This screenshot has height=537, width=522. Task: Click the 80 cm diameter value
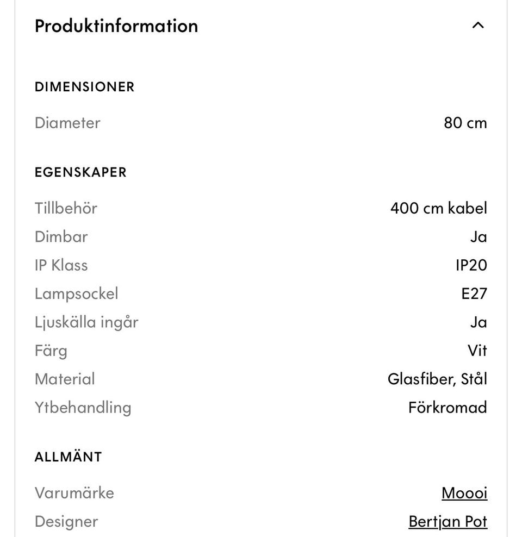[x=465, y=123]
